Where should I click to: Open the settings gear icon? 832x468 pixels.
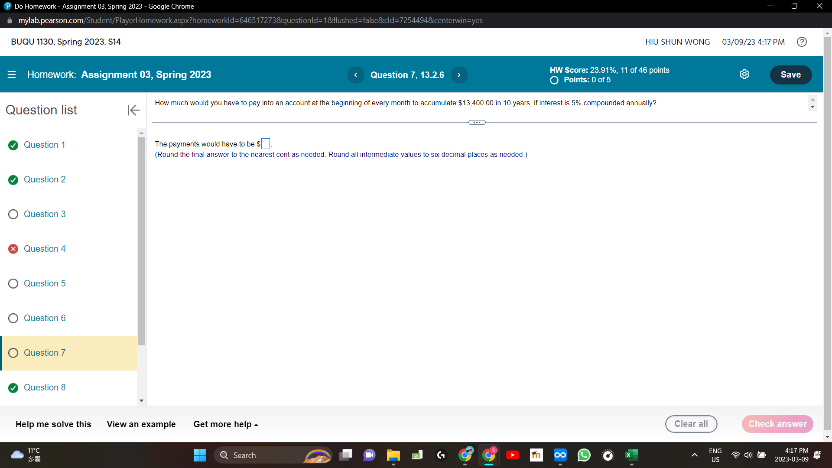click(744, 74)
